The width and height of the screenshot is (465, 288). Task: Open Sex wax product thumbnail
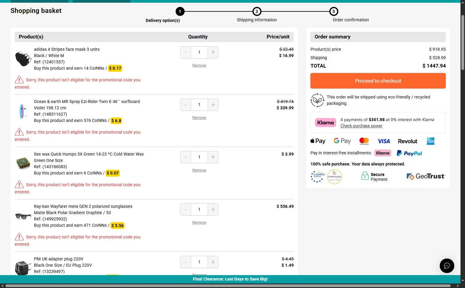(x=23, y=163)
